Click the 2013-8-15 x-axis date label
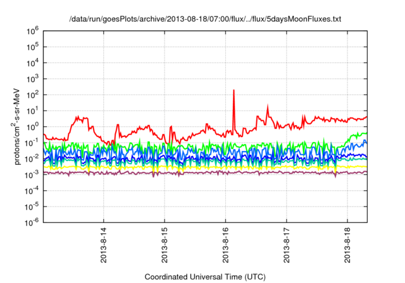This screenshot has width=405, height=283. [165, 245]
